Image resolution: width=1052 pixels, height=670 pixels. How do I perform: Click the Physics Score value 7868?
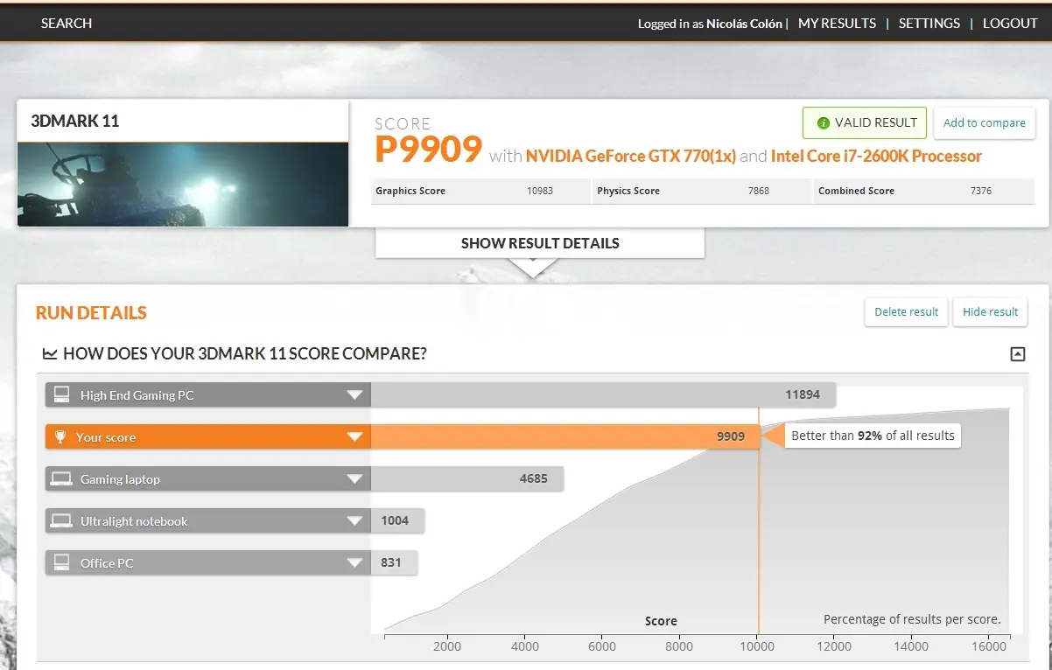coord(759,191)
